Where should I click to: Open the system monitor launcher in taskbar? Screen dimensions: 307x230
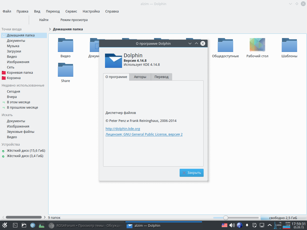click(42, 225)
